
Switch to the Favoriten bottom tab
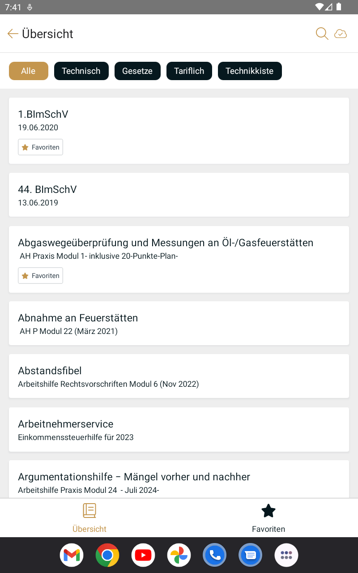coord(268,518)
